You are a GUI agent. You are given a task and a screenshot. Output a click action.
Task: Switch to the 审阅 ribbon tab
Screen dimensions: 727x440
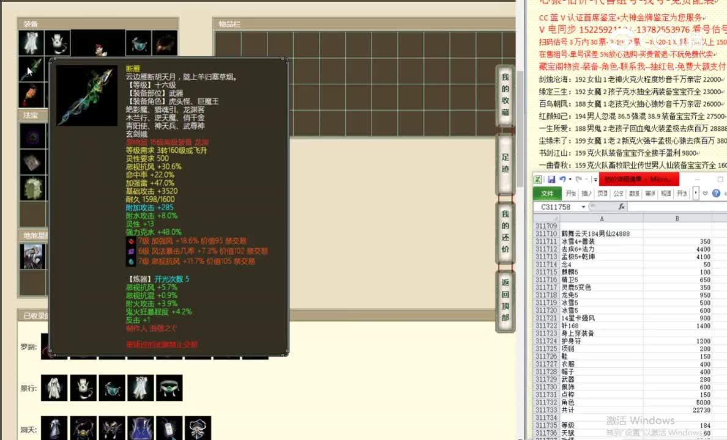click(650, 193)
